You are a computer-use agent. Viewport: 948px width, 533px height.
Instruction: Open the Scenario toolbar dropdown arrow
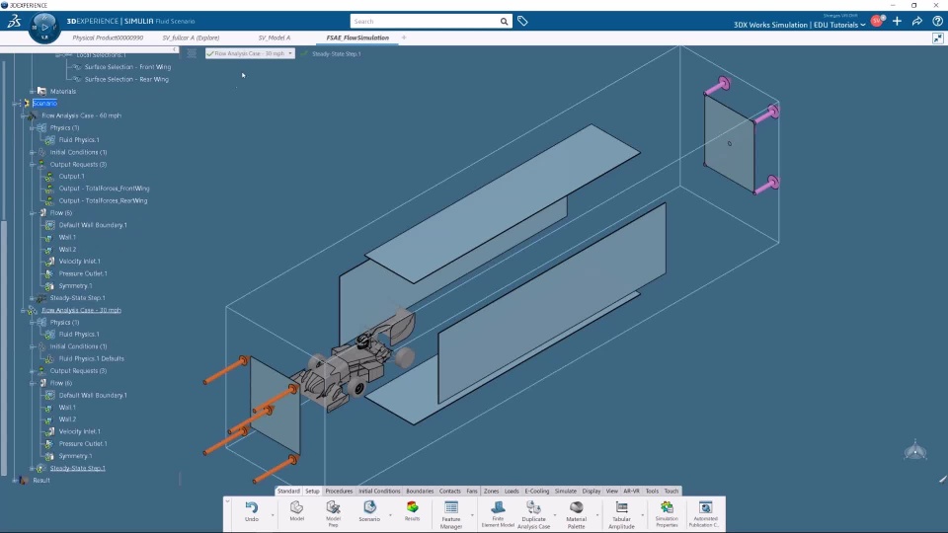tap(391, 515)
